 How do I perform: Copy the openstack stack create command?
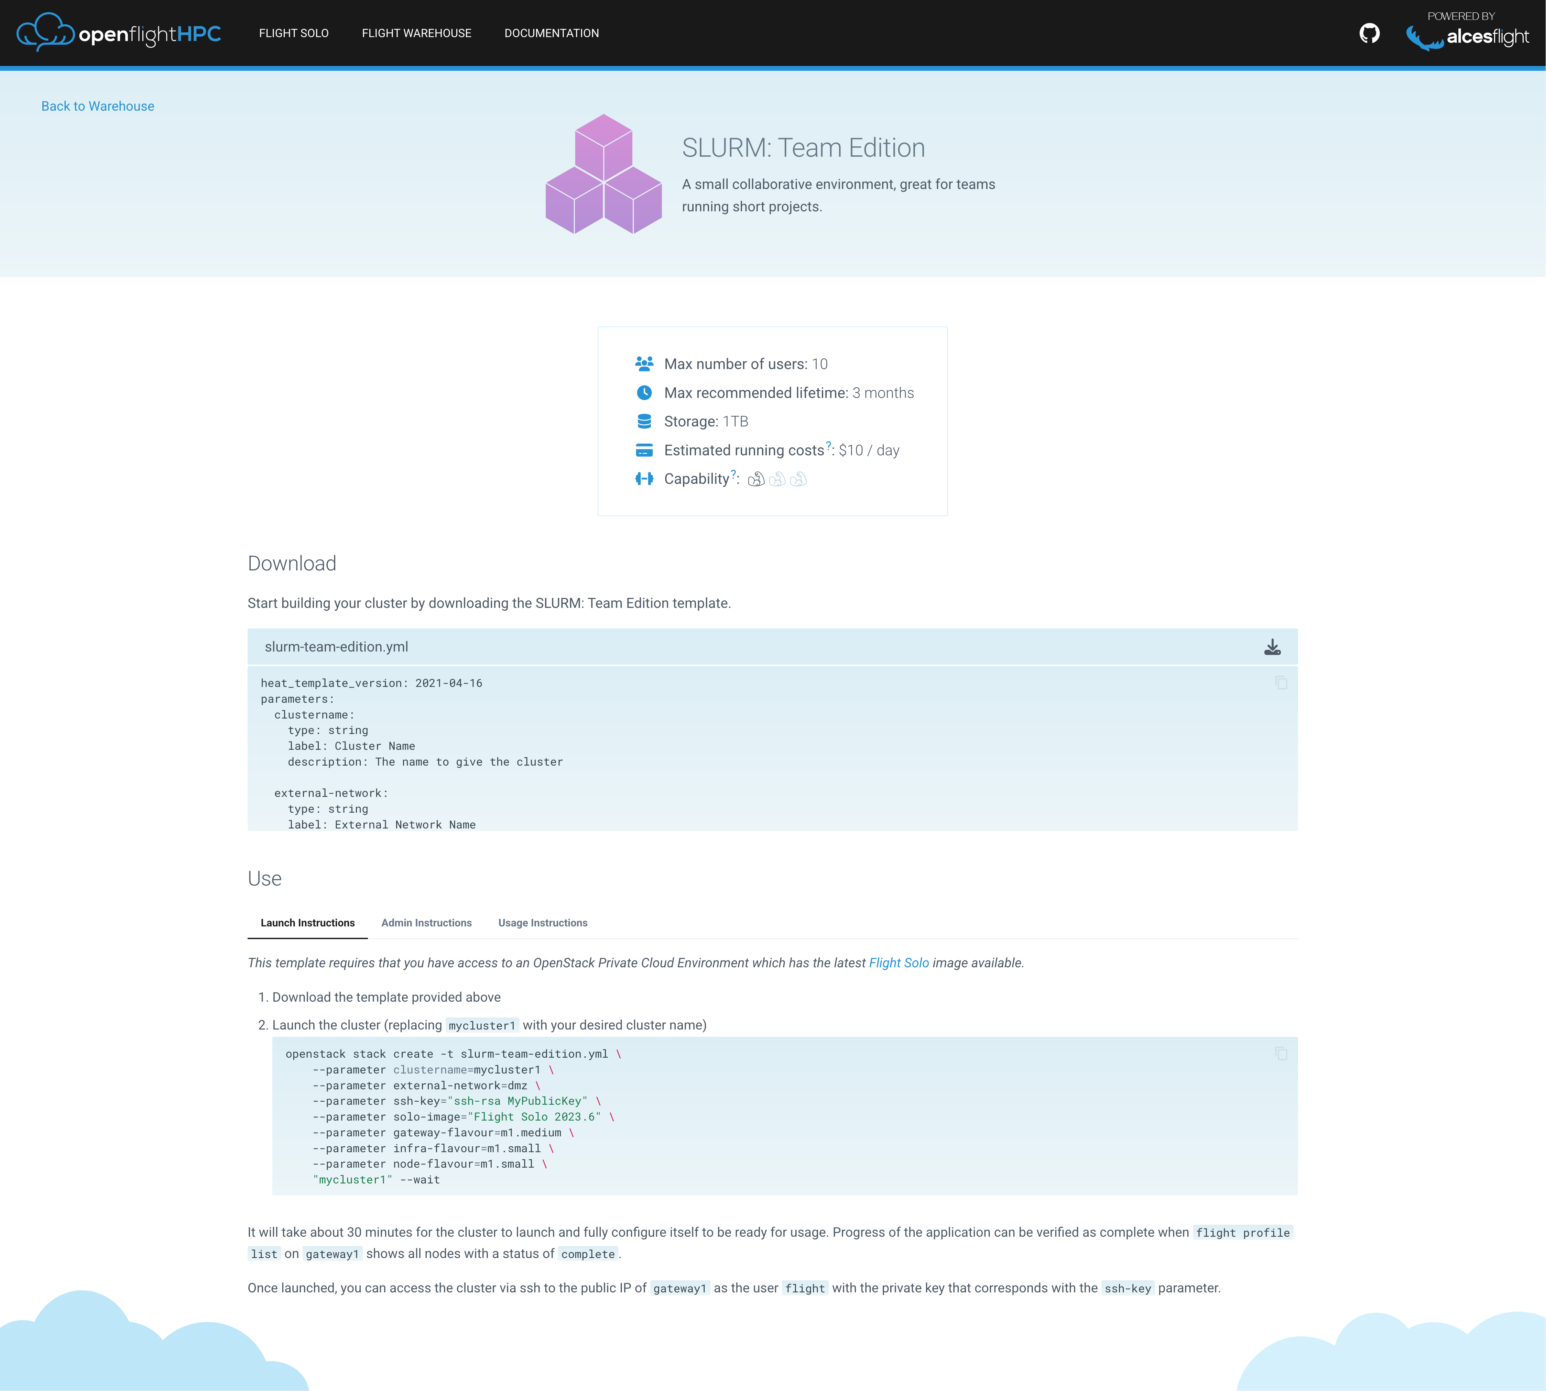1281,1054
